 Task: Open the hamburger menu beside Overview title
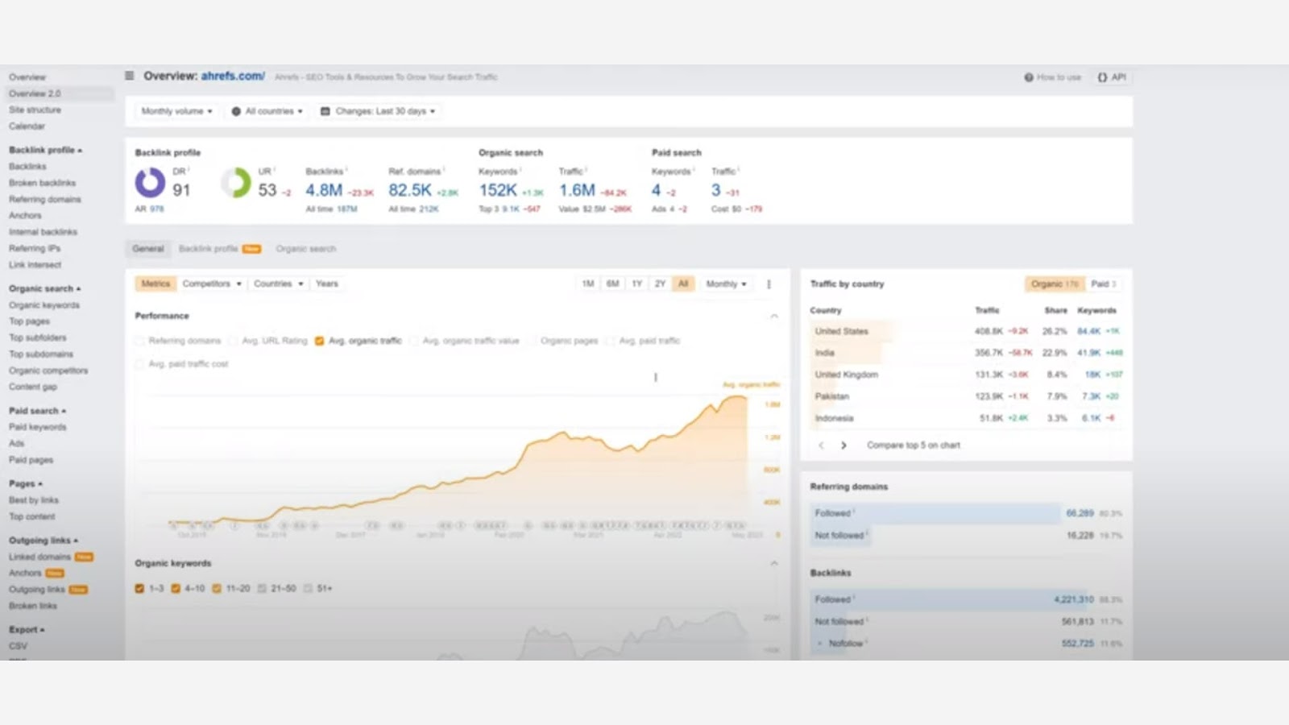pyautogui.click(x=129, y=76)
